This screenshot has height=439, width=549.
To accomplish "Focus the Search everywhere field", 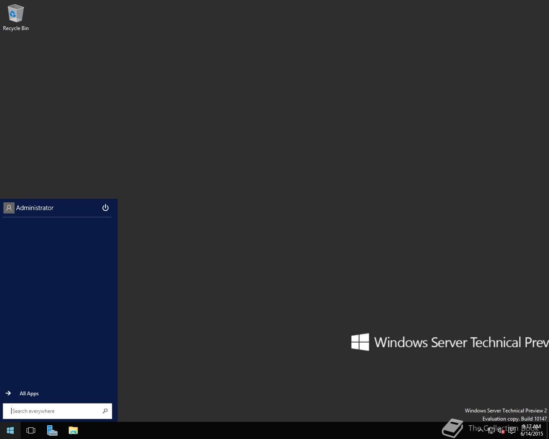I will [x=57, y=411].
